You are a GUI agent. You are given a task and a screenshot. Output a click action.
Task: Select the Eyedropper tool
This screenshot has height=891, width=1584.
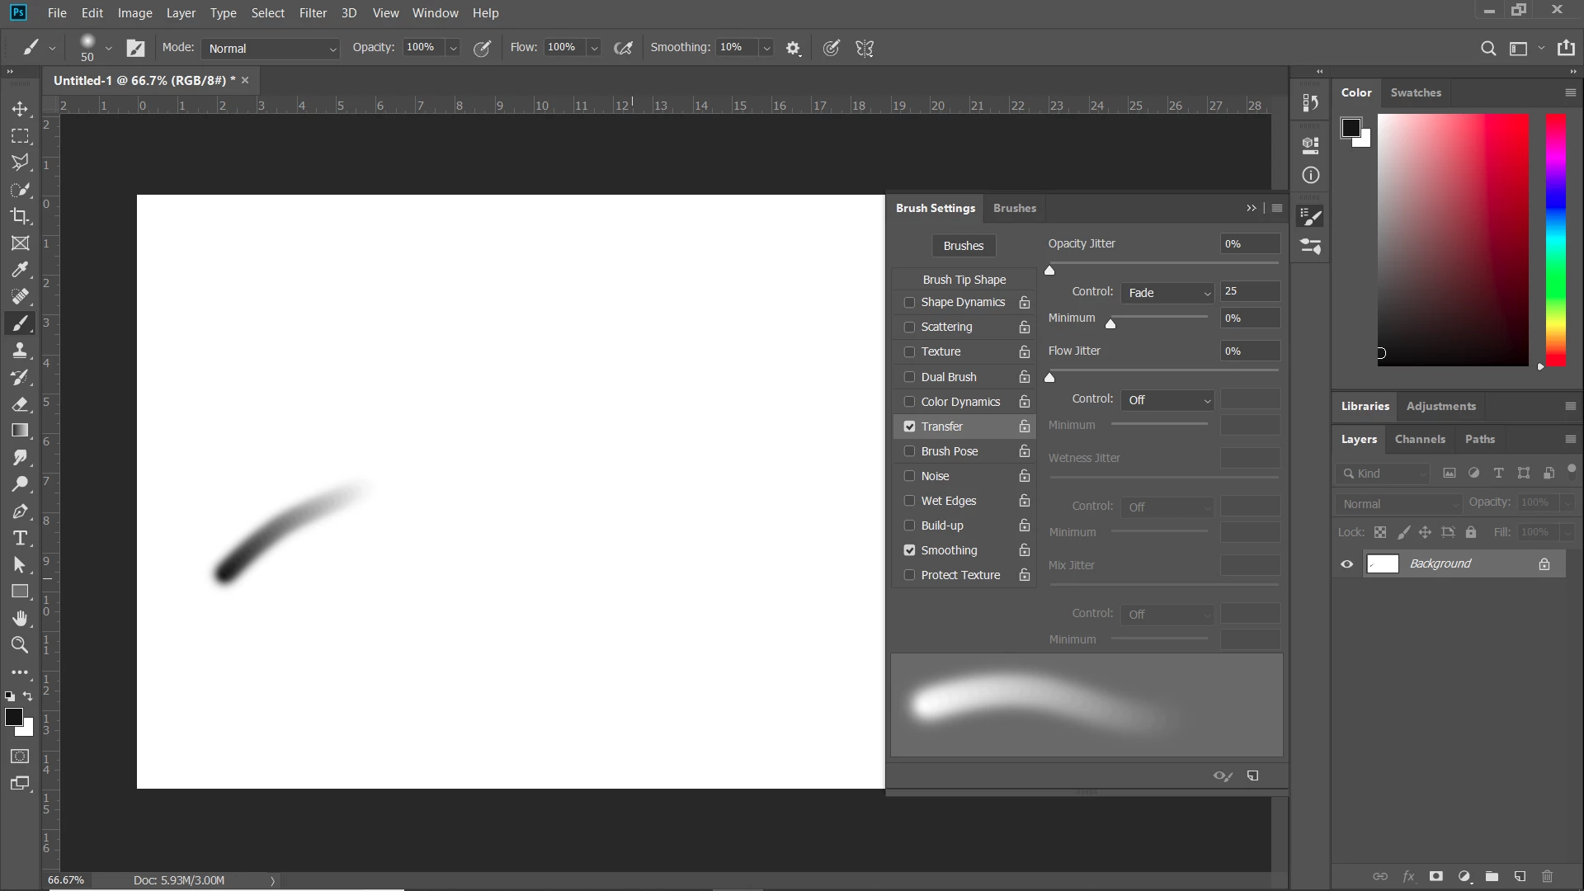pos(20,270)
